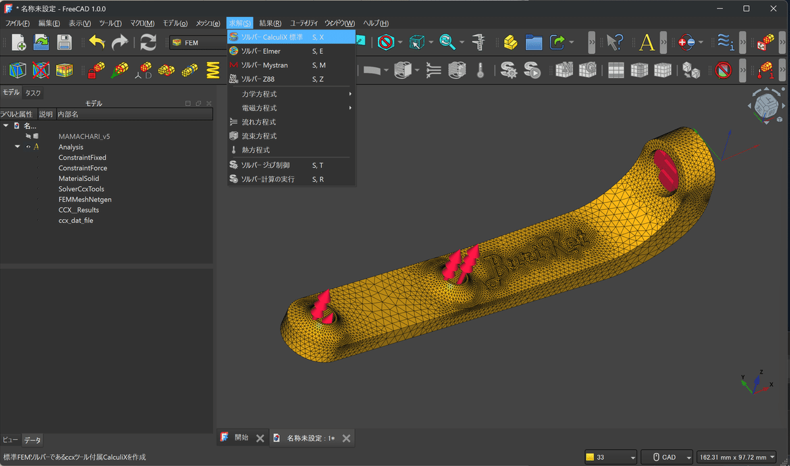Screen dimensions: 790x466
Task: Select MaterialSolid in the model tree
Action: pos(79,178)
